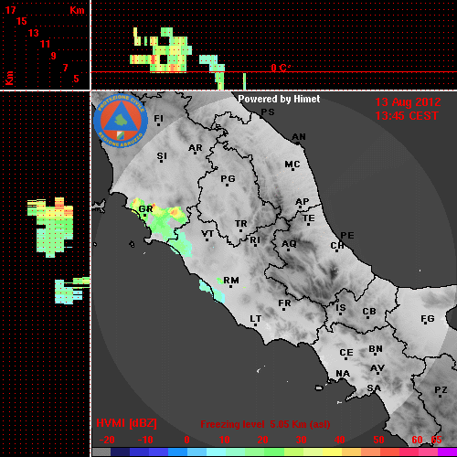Image resolution: width=457 pixels, height=457 pixels.
Task: Click the '-20' value on the dBZ scale
Action: click(x=107, y=440)
